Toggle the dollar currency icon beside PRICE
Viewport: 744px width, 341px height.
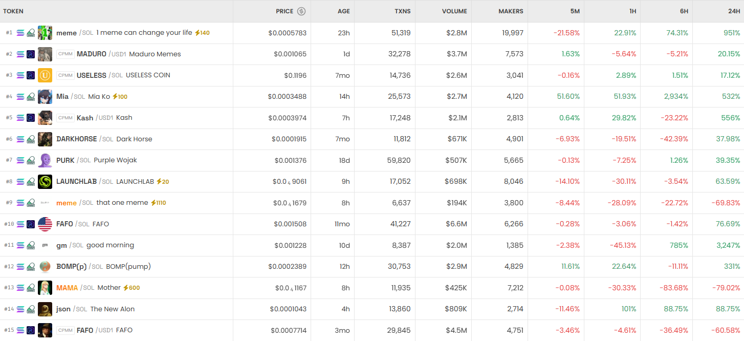pyautogui.click(x=301, y=11)
